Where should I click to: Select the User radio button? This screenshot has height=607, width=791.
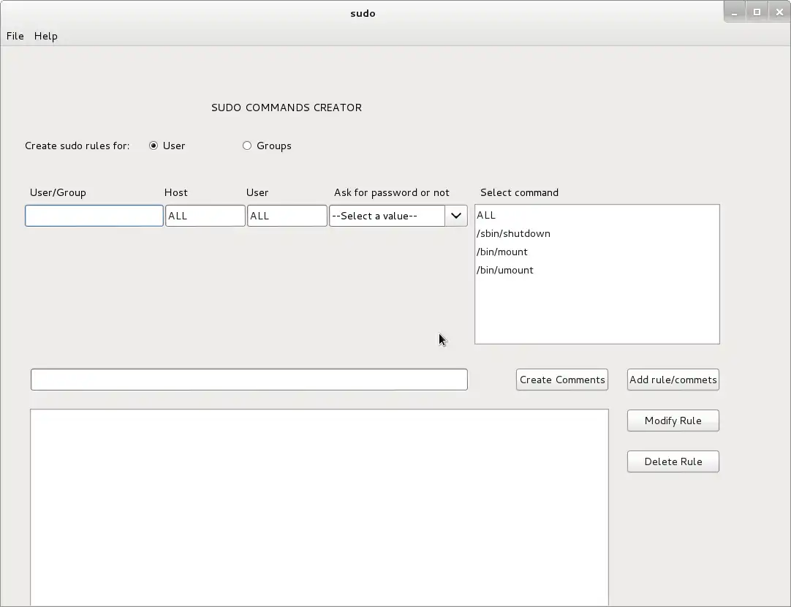pyautogui.click(x=154, y=146)
